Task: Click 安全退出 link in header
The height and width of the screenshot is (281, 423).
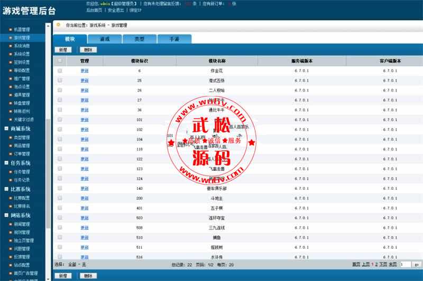Action: 116,10
